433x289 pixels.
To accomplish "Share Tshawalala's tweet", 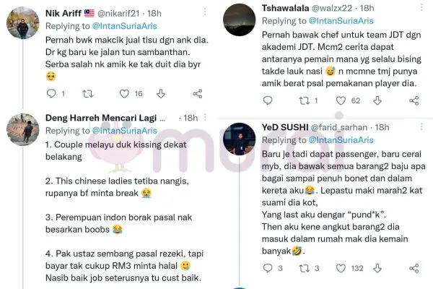I will [x=414, y=100].
